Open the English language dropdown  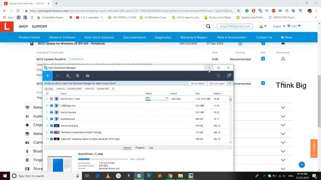[279, 26]
